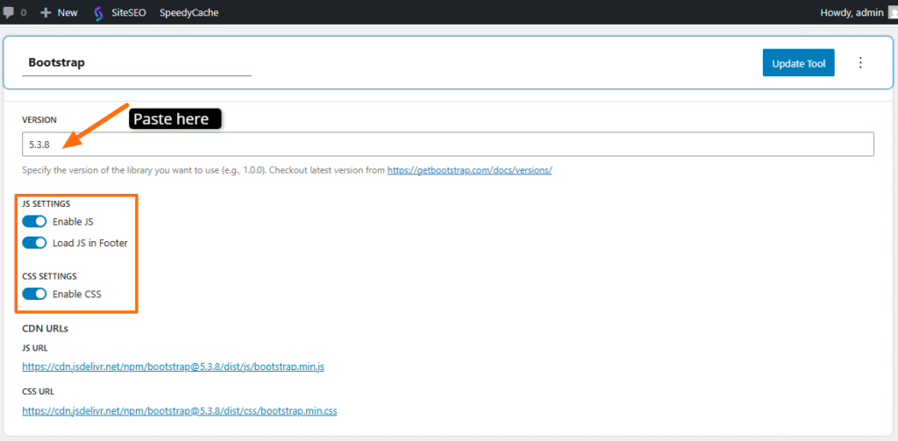Click the Version input field
Image resolution: width=898 pixels, height=441 pixels.
point(448,145)
